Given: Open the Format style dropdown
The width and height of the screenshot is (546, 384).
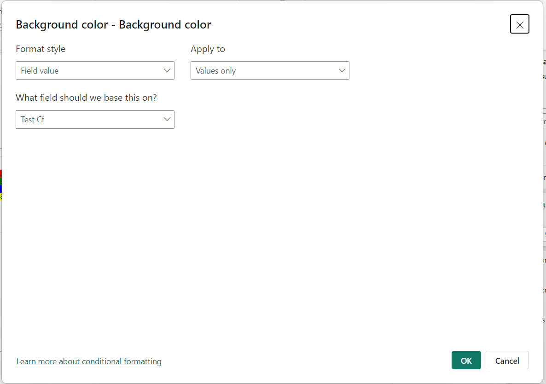Looking at the screenshot, I should click(x=95, y=70).
